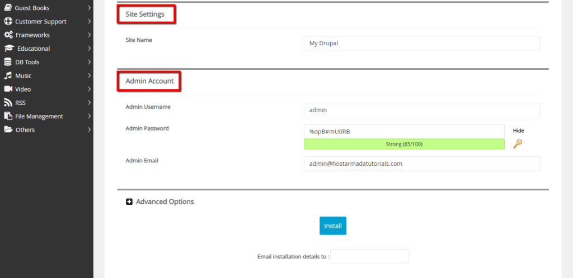
Task: Click the Site Name label
Action: point(139,40)
